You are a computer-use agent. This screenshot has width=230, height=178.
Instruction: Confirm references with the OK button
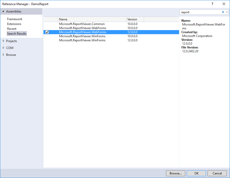pyautogui.click(x=196, y=173)
